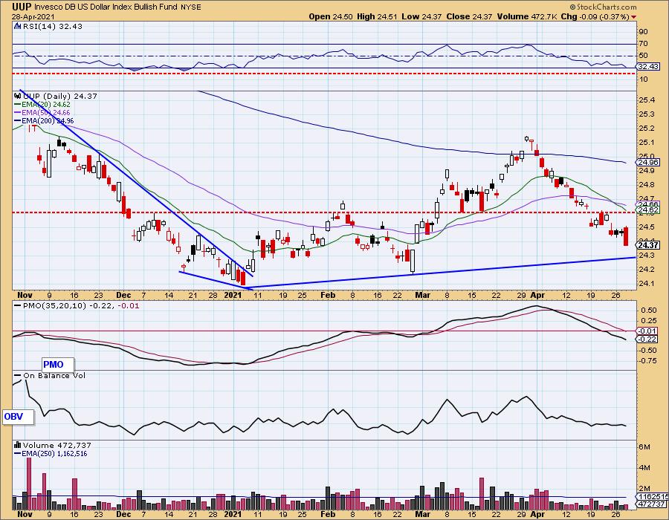The image size is (669, 520).
Task: Click the Feb label on the bottom time axis
Action: click(328, 514)
